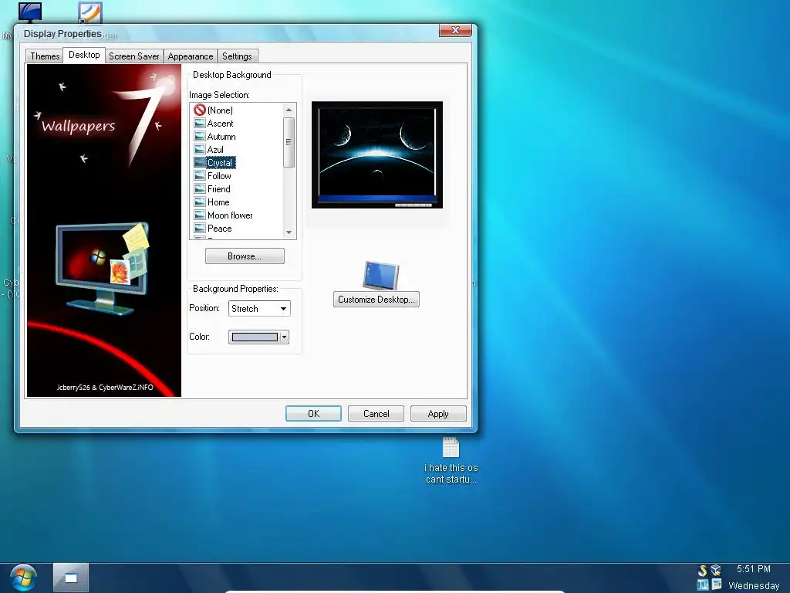The image size is (790, 593).
Task: Select 'Azul' text in image list
Action: pyautogui.click(x=215, y=150)
